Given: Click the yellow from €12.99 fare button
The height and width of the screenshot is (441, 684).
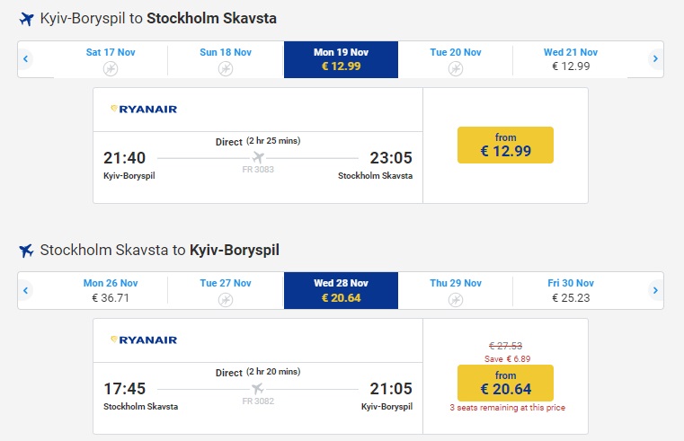Looking at the screenshot, I should pyautogui.click(x=505, y=146).
